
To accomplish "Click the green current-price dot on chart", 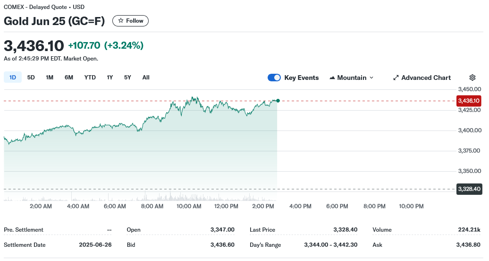I will pyautogui.click(x=278, y=101).
